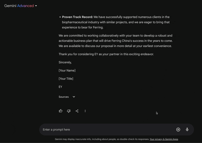
Task: Click the thumbs down bad response icon
Action: (x=69, y=111)
